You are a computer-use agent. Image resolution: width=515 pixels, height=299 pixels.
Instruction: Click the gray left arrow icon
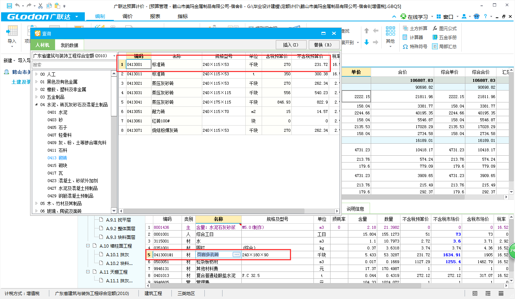(376, 31)
